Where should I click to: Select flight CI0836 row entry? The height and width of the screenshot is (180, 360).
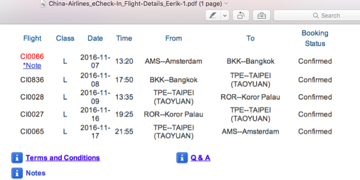click(x=32, y=80)
